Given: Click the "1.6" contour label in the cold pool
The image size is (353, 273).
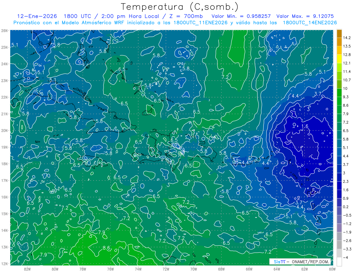Looking at the screenshot, I should tap(305, 126).
